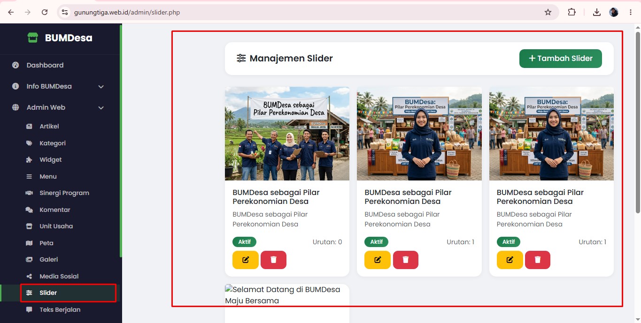641x323 pixels.
Task: Open the Dashboard menu item
Action: (60, 65)
